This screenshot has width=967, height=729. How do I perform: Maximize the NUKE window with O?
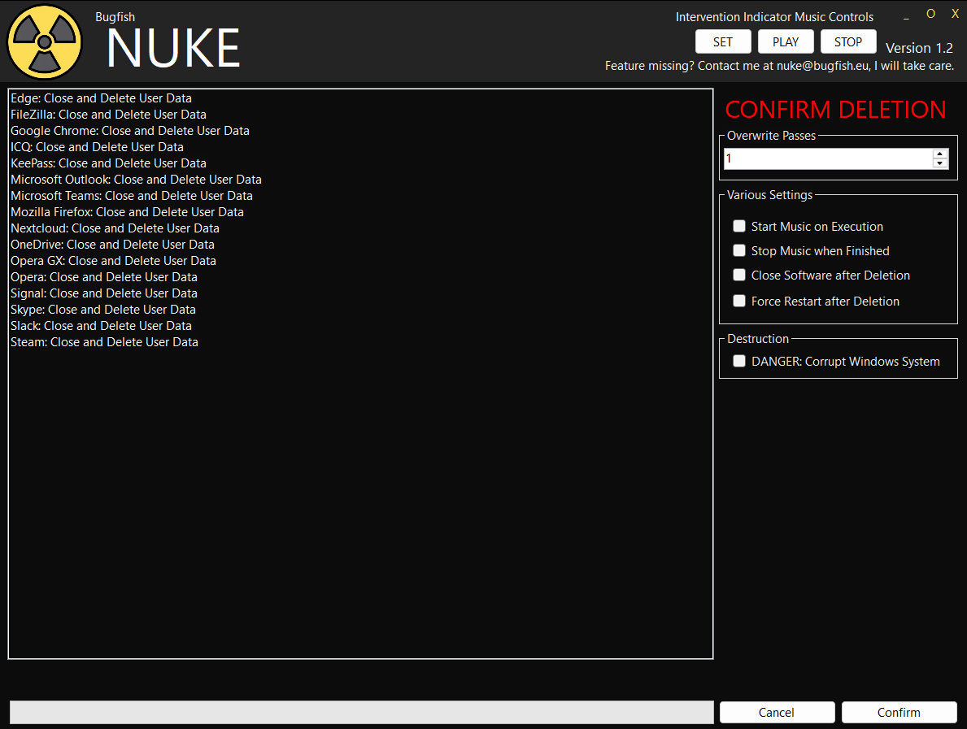(x=930, y=14)
